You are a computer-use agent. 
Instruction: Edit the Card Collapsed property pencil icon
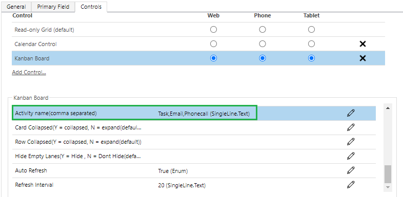click(351, 127)
